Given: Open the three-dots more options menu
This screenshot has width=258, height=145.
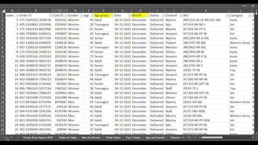Looking at the screenshot, I should 244,6.
